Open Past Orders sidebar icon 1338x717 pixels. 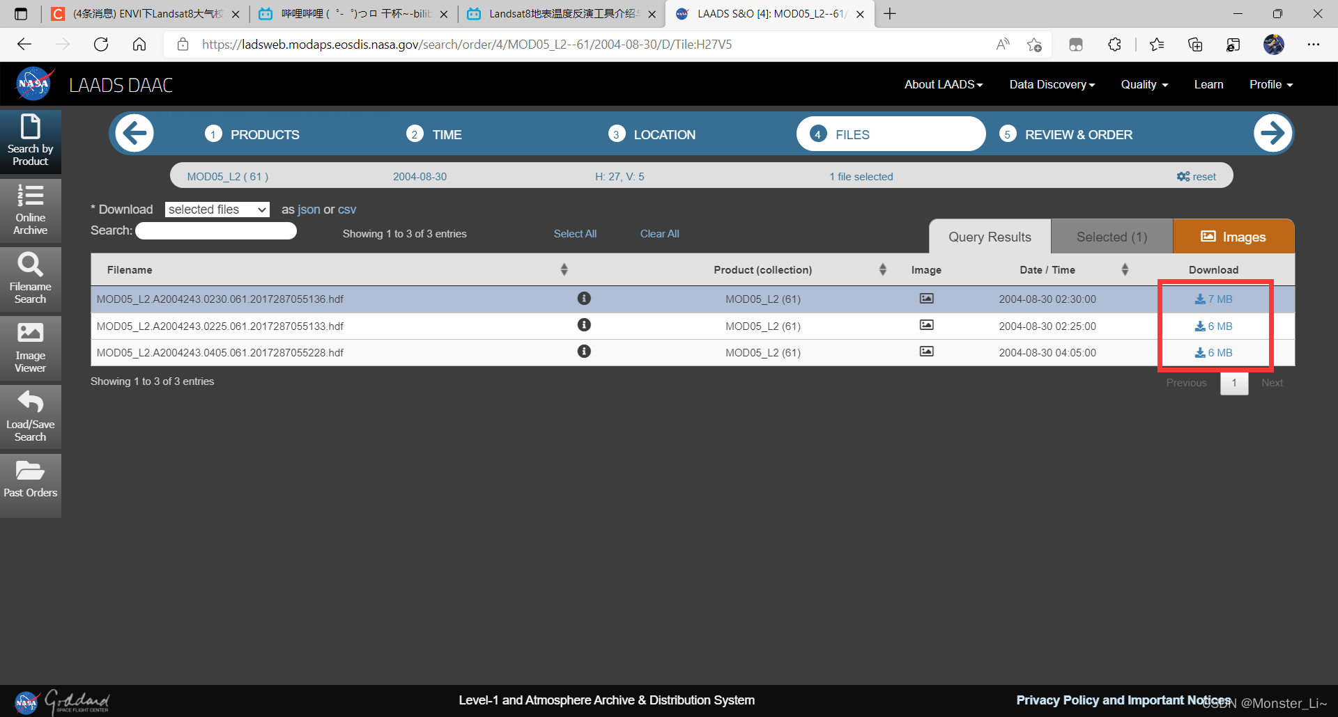coord(31,485)
